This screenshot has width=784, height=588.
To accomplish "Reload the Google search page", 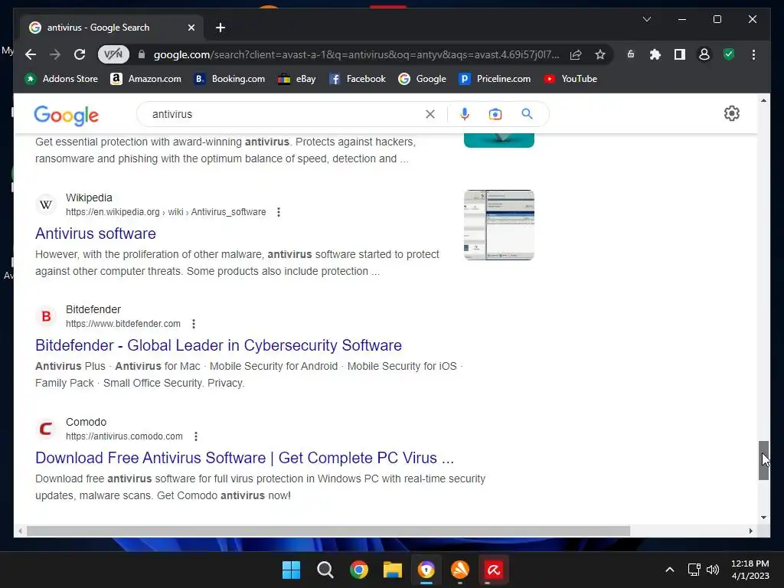I will [80, 54].
